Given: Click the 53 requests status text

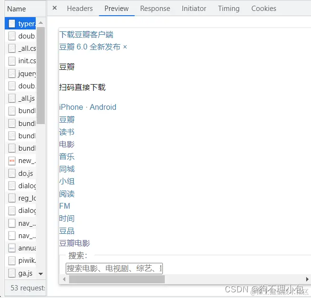Looking at the screenshot, I should pos(28,288).
